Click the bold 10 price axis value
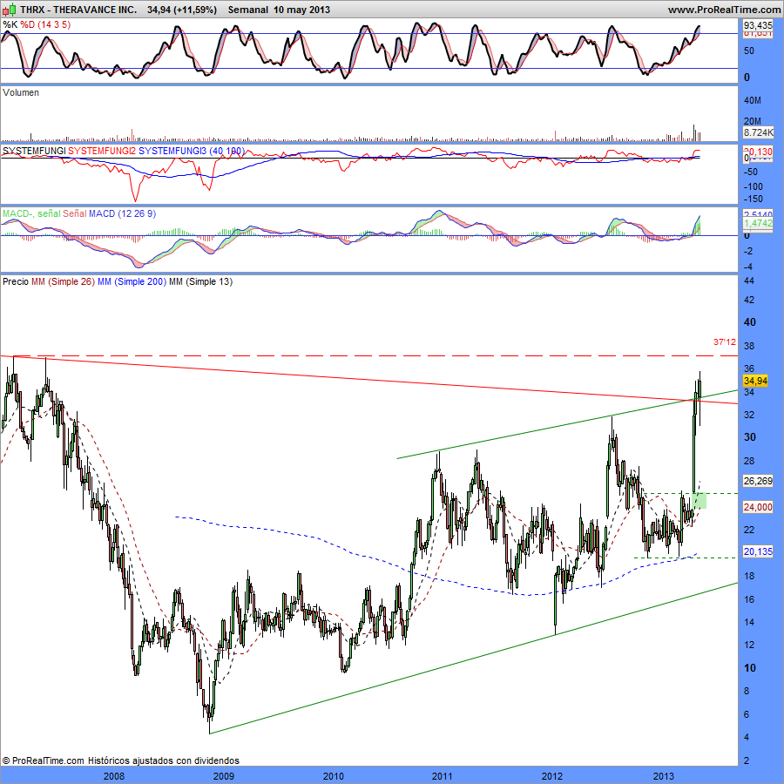This screenshot has width=784, height=784. (x=750, y=668)
